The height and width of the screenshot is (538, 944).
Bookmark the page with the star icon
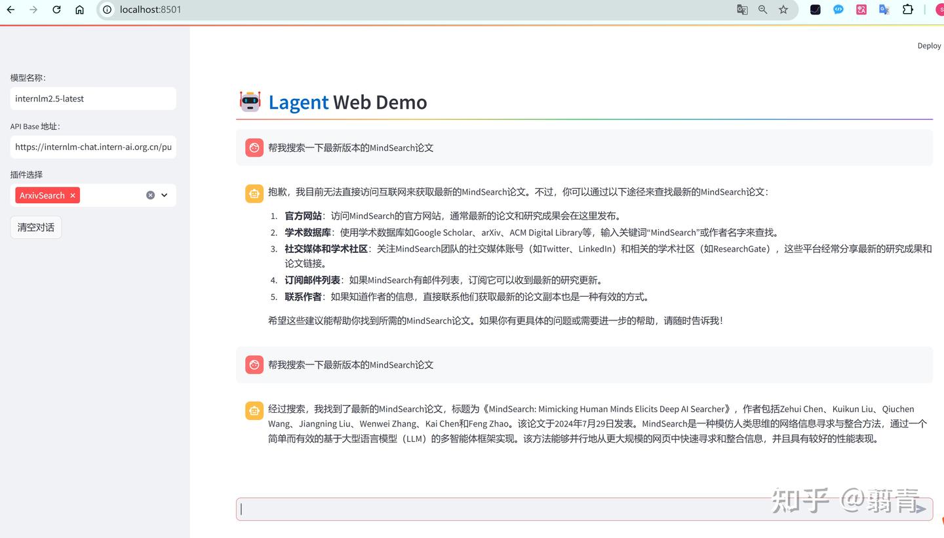point(783,10)
